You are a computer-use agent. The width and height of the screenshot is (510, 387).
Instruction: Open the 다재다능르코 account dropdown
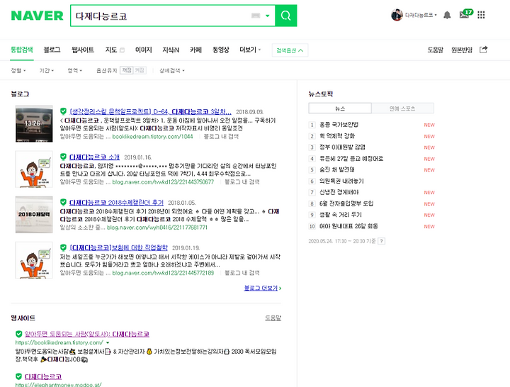tap(421, 15)
